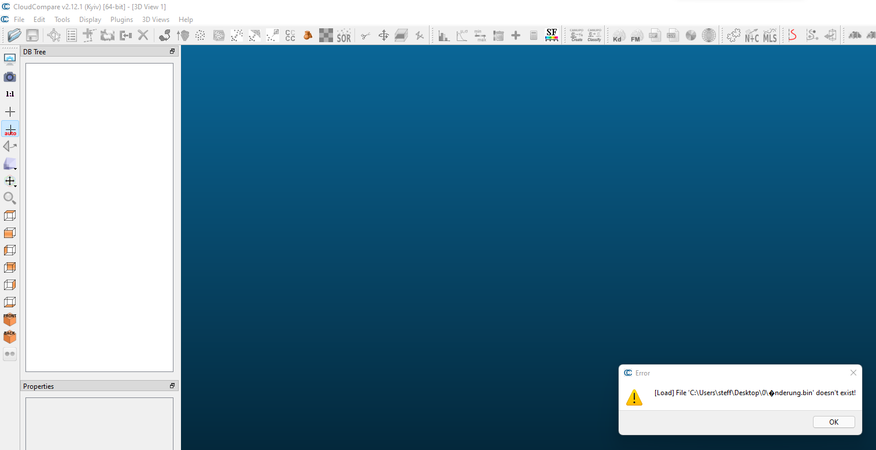
Task: Expand the view mode cube dropdown
Action: point(10,164)
